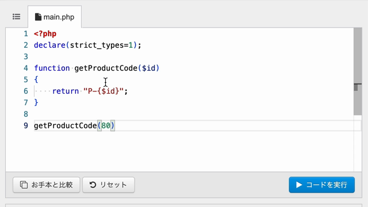
Task: Click empty editor area below line 9
Action: [x=179, y=151]
